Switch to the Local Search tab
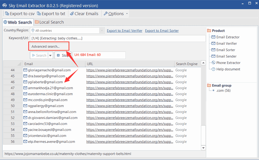This screenshot has width=259, height=160. (x=49, y=22)
